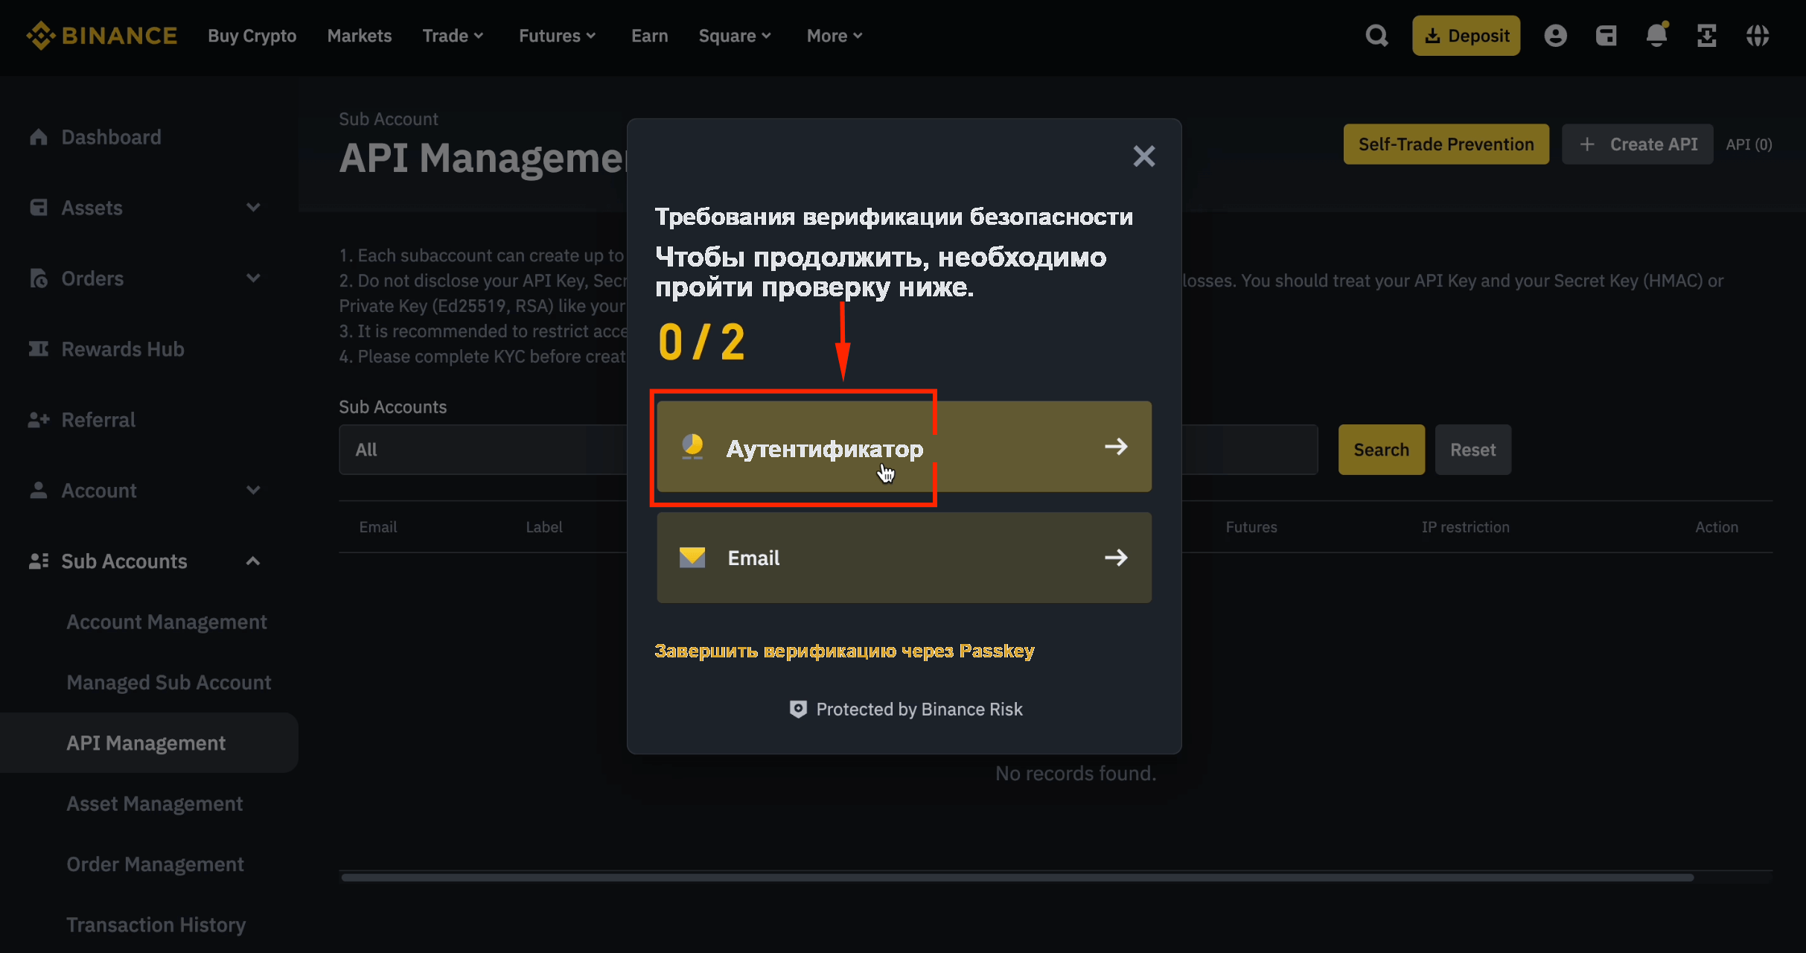Click the Assets wallet icon in sidebar

point(39,208)
